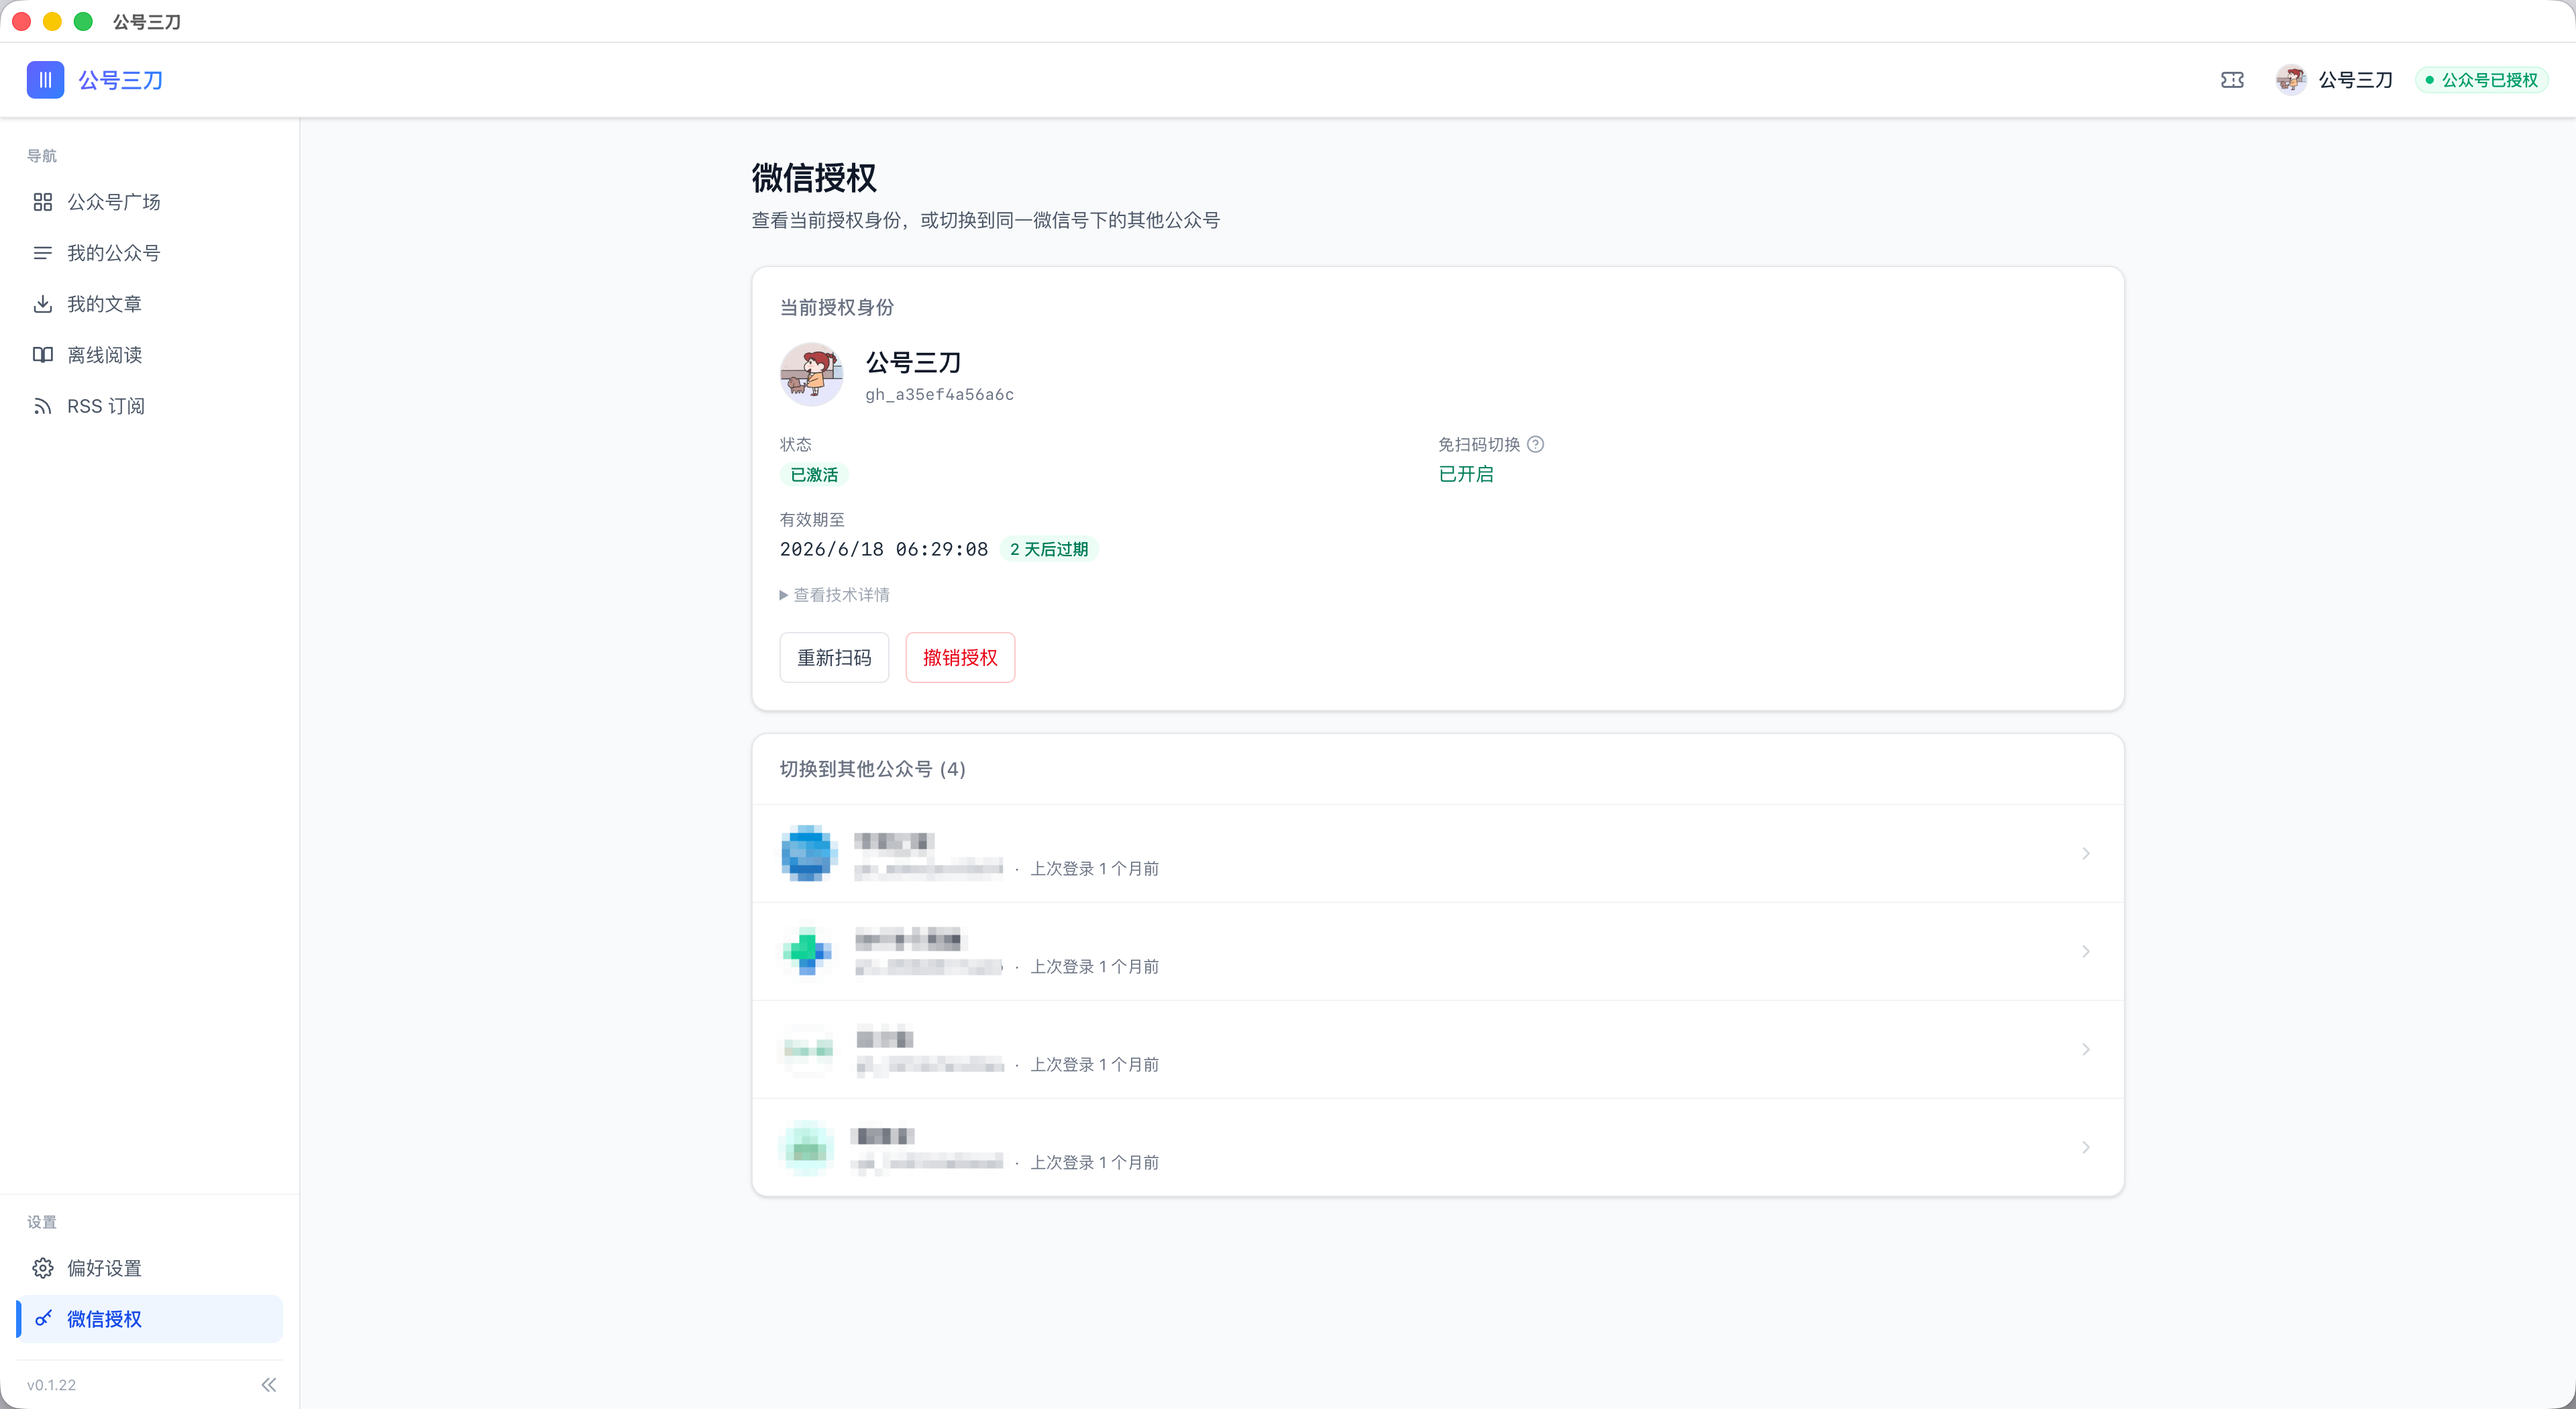
Task: Open 我的文章 download icon
Action: point(42,304)
